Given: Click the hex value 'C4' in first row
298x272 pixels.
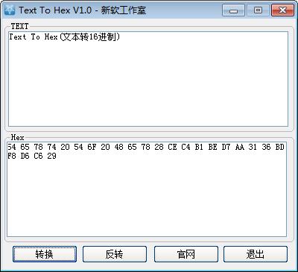Looking at the screenshot, I should tap(186, 147).
